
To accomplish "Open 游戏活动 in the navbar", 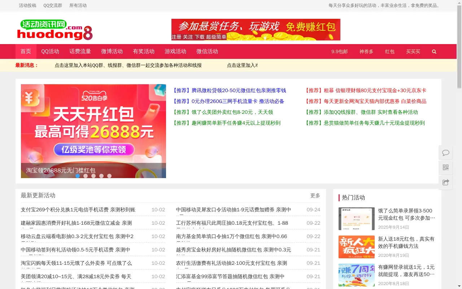I will (175, 51).
